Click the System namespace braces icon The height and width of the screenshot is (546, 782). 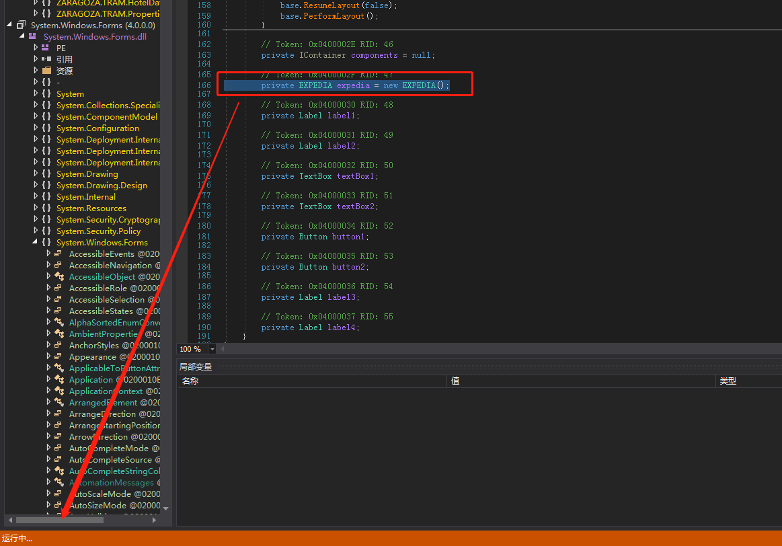46,93
